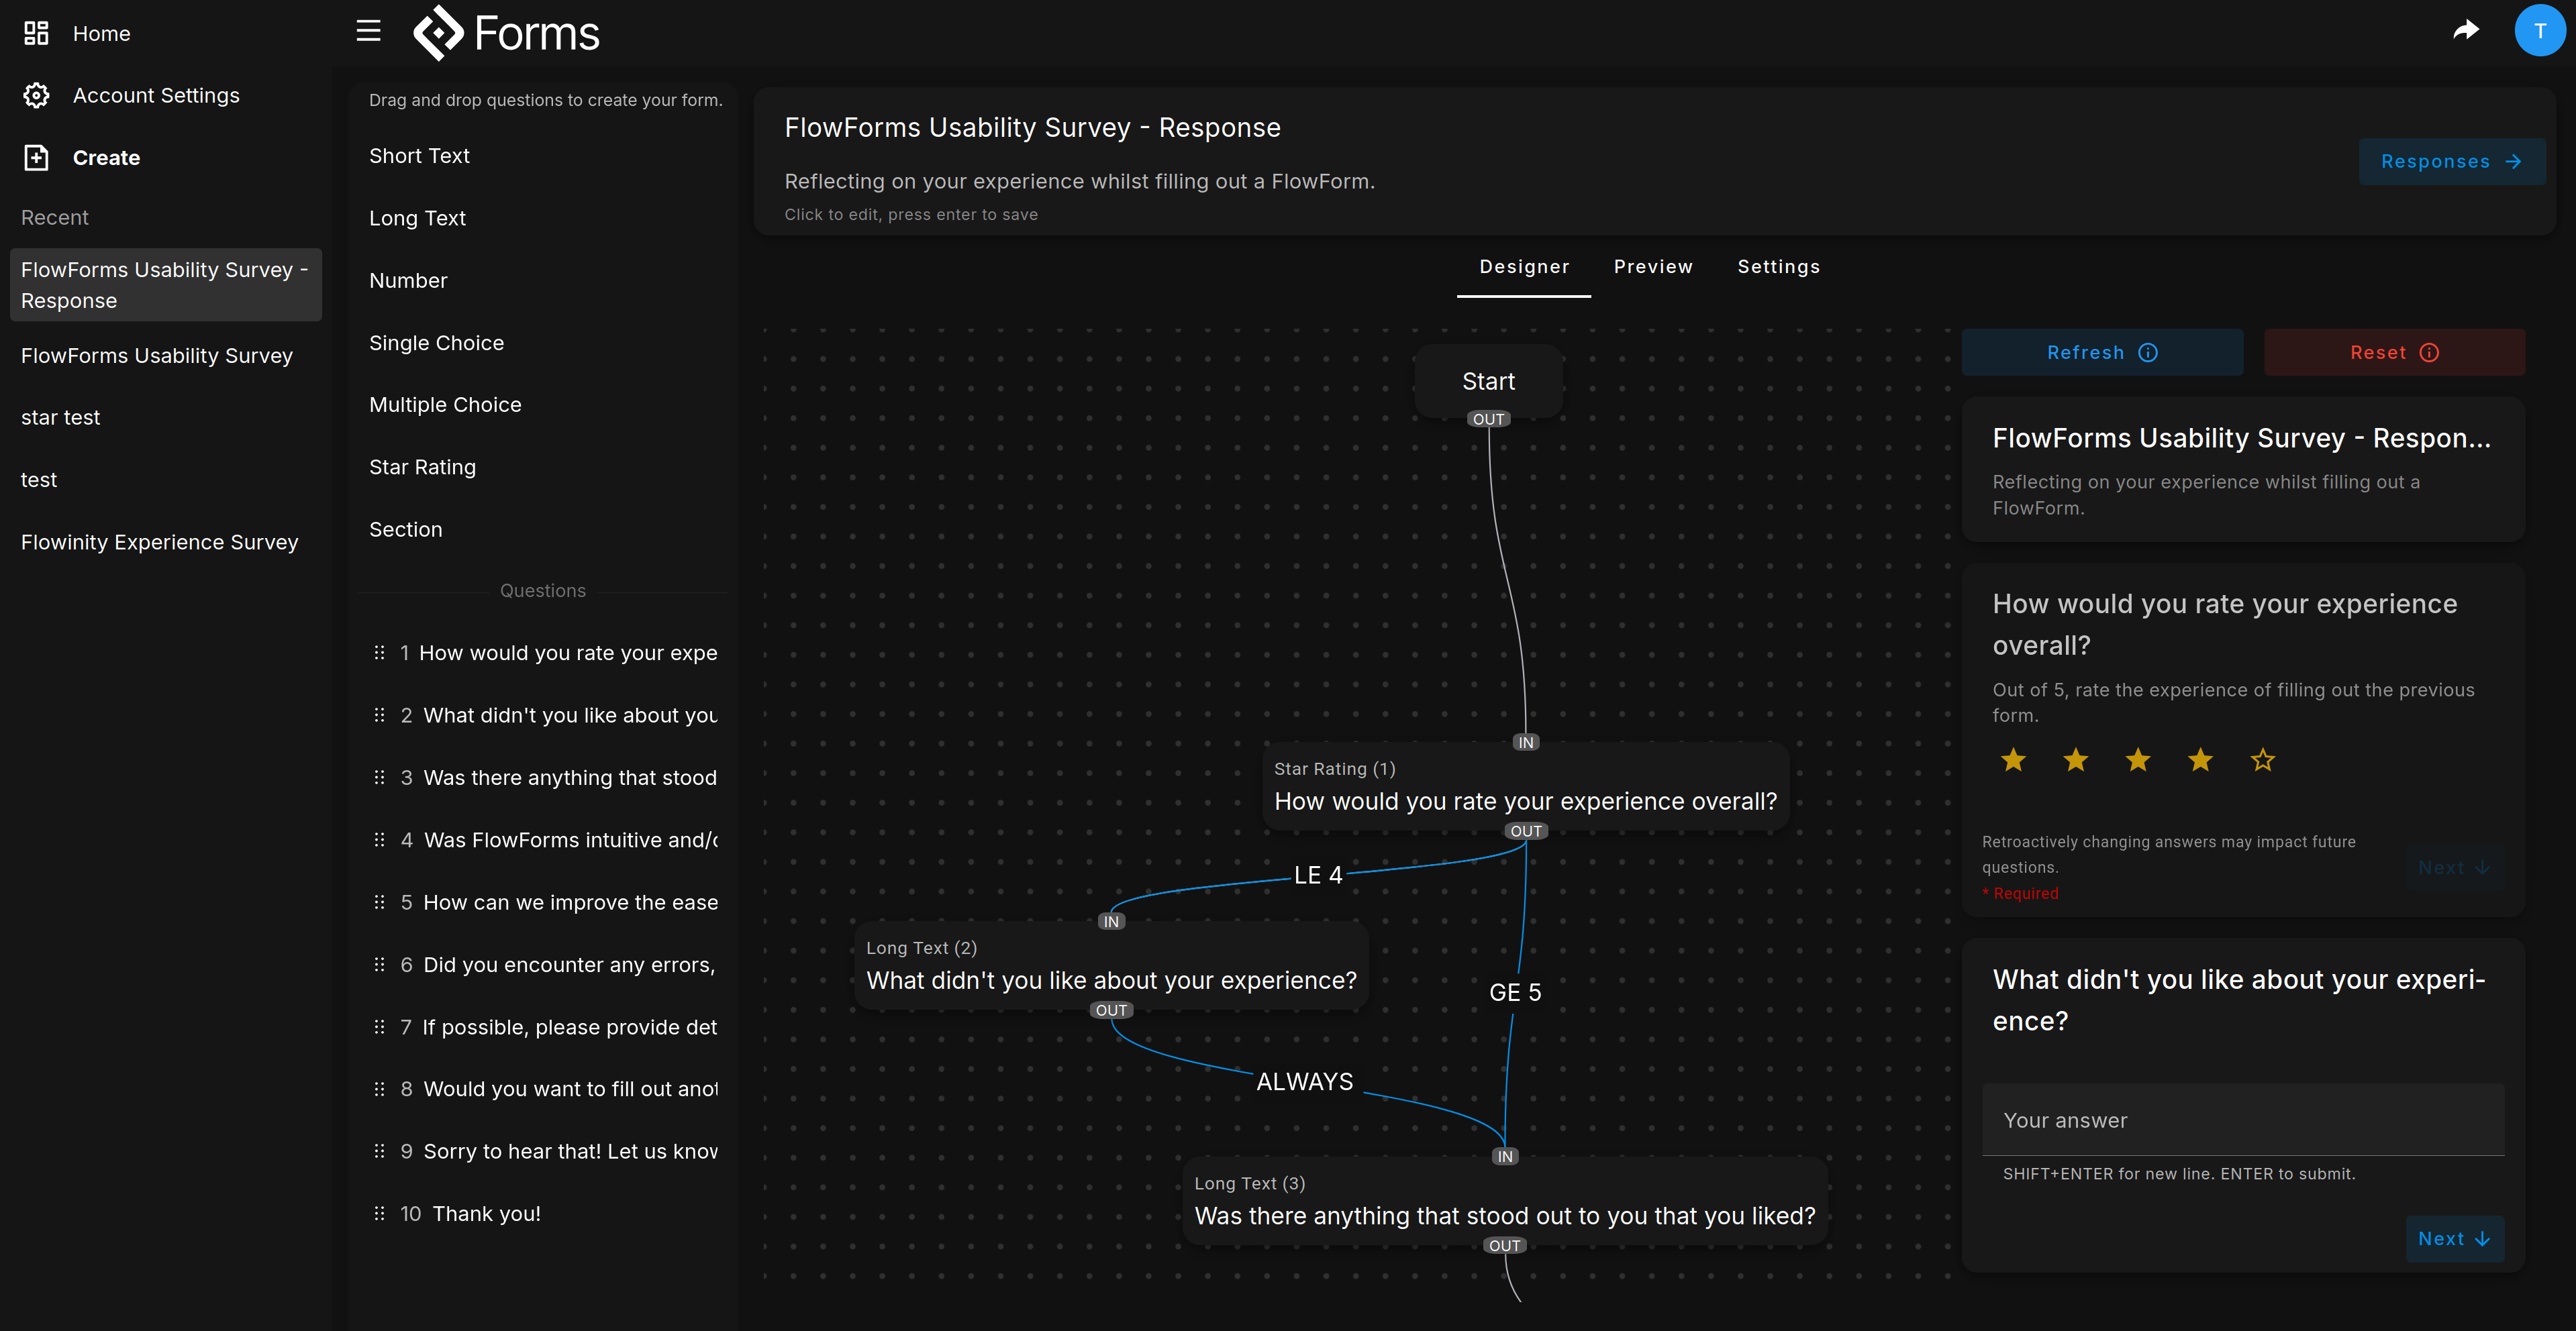The height and width of the screenshot is (1331, 2576).
Task: Click the Account Settings gear icon
Action: pos(36,95)
